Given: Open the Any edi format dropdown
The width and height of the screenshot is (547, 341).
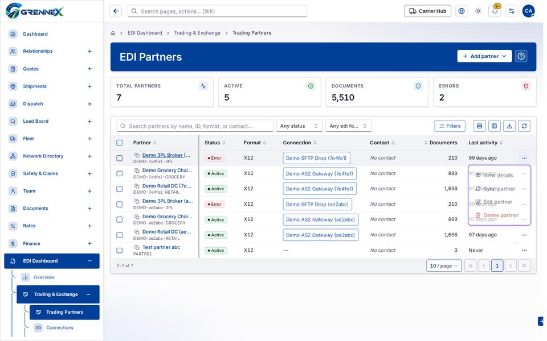Looking at the screenshot, I should (348, 126).
